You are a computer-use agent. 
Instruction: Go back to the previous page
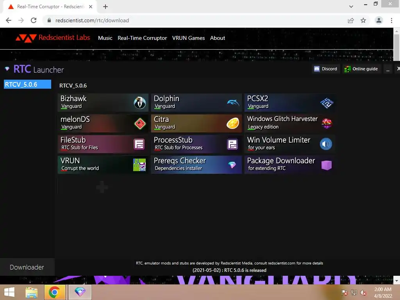(9, 20)
